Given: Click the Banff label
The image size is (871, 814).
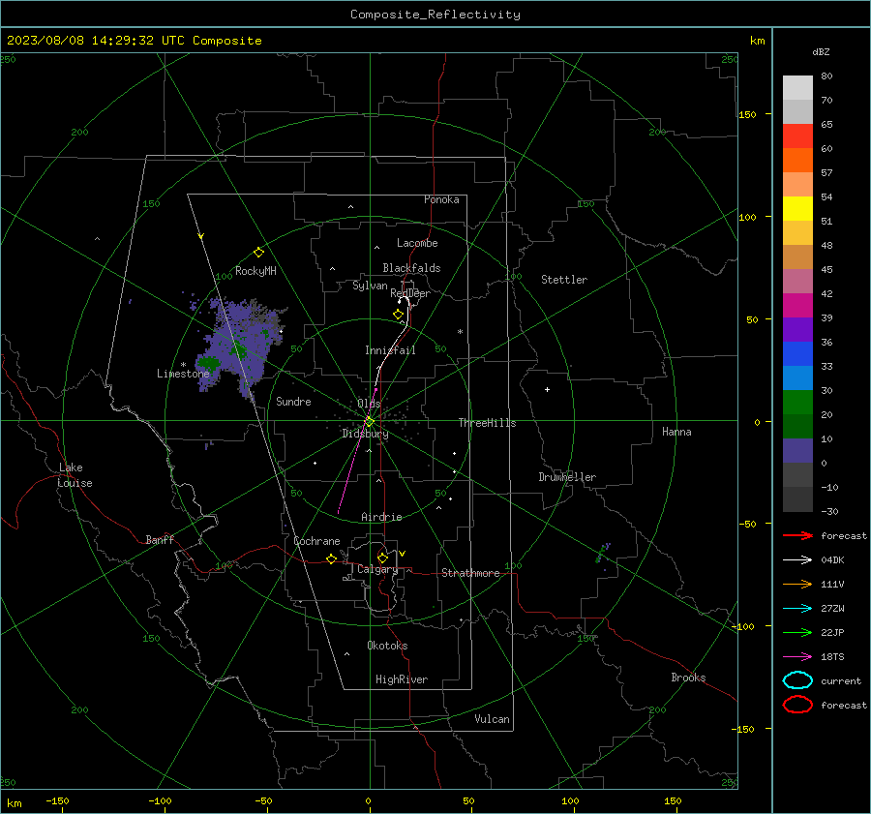Looking at the screenshot, I should click(160, 540).
